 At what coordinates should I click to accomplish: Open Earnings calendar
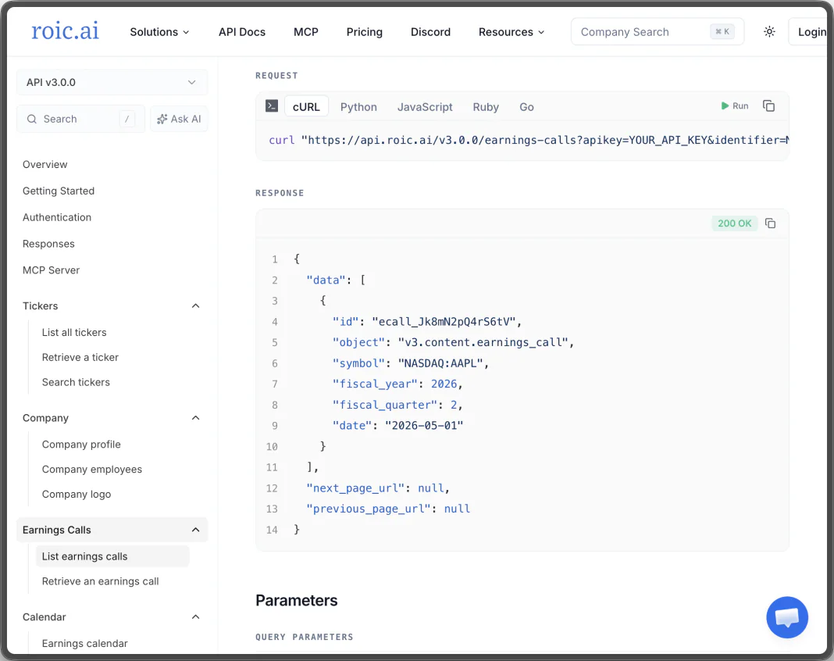click(x=85, y=644)
